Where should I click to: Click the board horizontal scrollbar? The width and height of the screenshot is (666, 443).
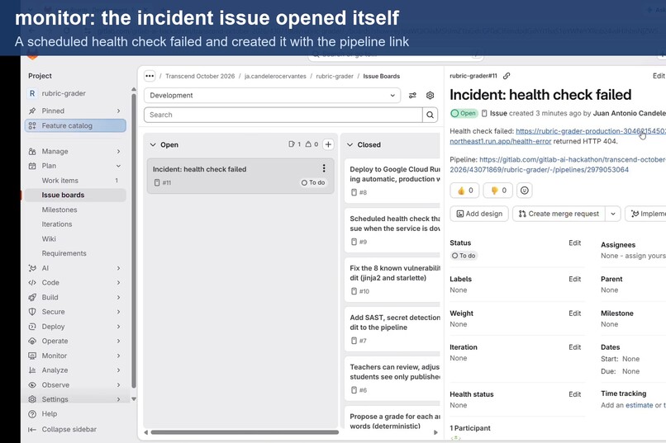coord(245,432)
